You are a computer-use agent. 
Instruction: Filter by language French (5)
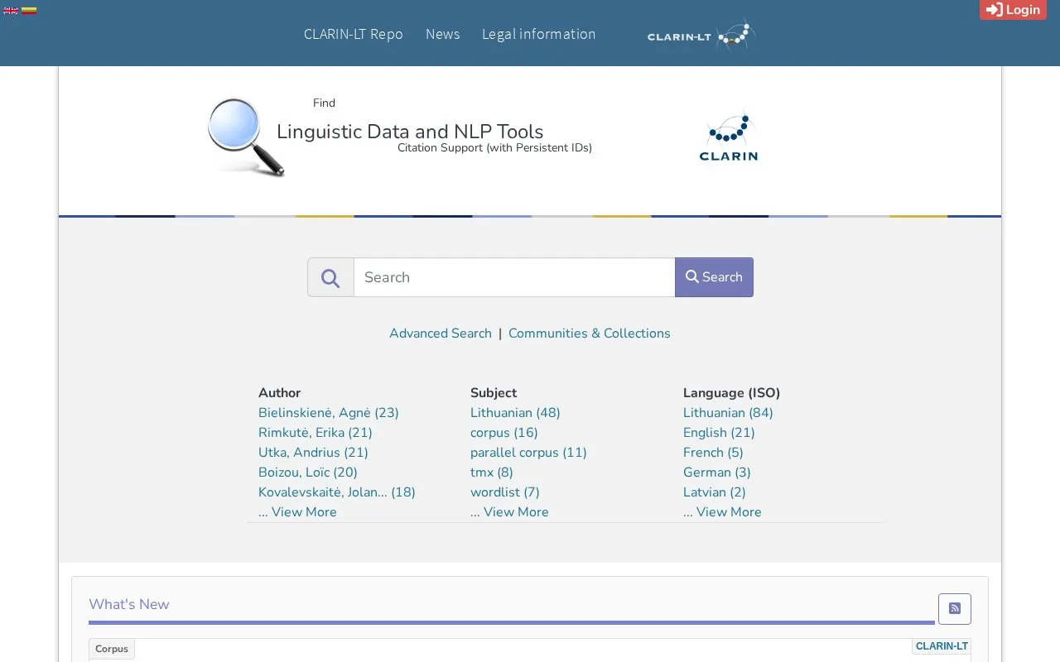(x=713, y=453)
